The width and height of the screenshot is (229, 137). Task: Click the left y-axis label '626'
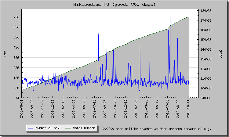16,27
